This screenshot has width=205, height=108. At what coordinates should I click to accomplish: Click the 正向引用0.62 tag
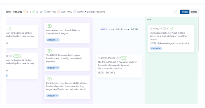pos(156,48)
